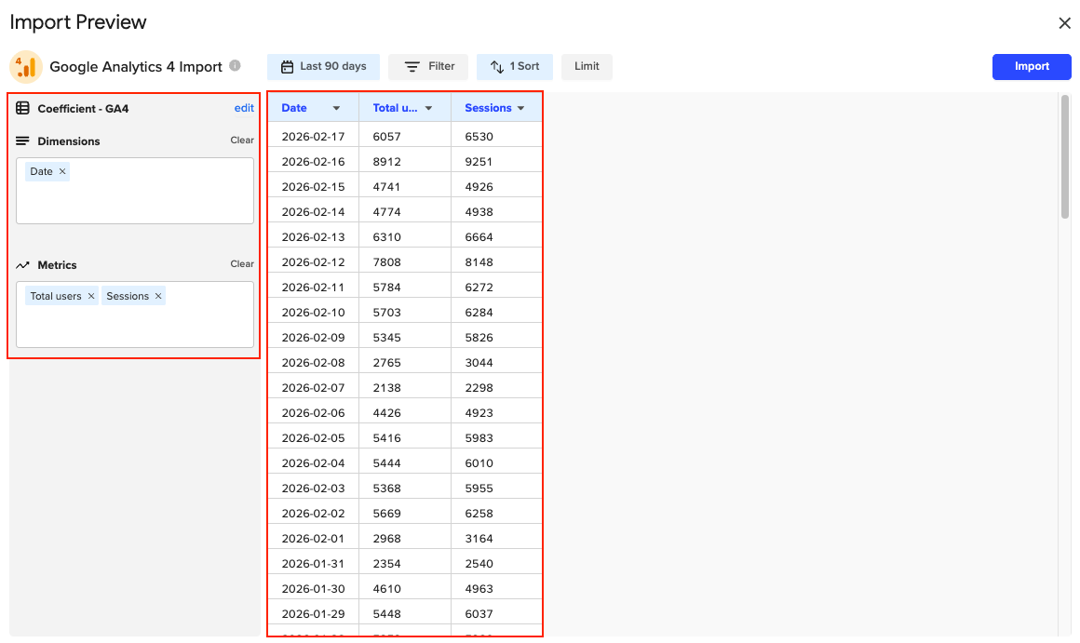Click the Google Analytics 4 logo icon

pos(25,66)
